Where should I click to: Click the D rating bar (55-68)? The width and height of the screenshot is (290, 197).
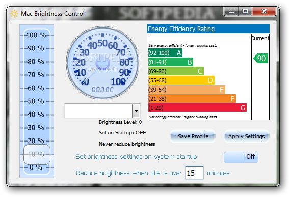(181, 80)
